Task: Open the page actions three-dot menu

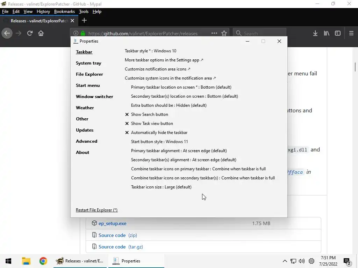Action: [x=214, y=33]
